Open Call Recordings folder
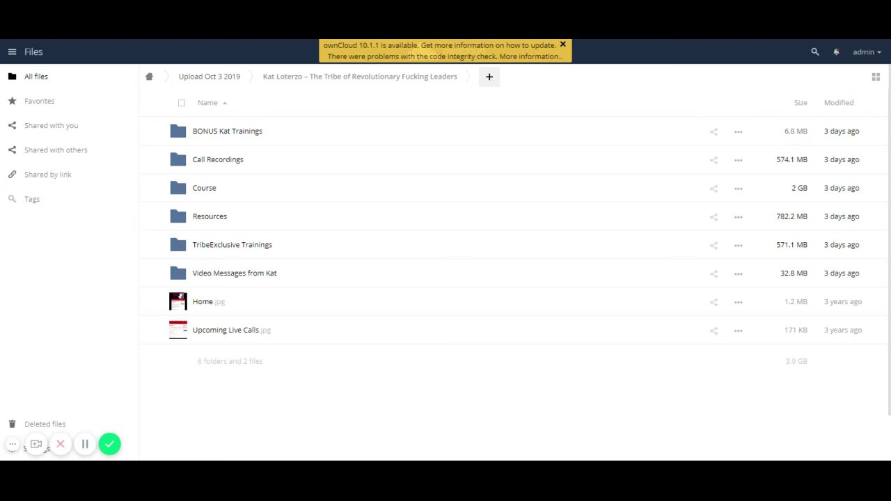Viewport: 891px width, 501px height. tap(218, 159)
